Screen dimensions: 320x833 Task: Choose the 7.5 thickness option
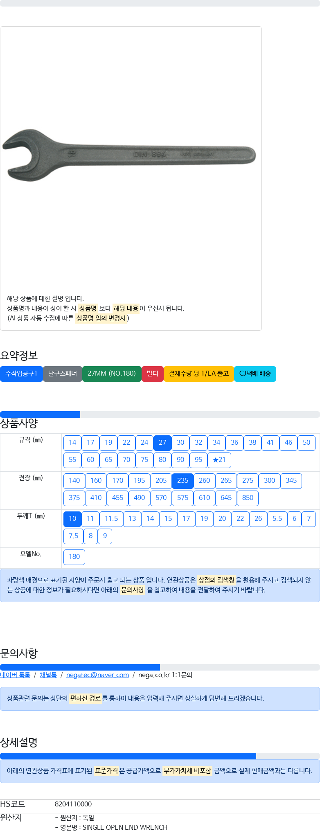tap(73, 536)
